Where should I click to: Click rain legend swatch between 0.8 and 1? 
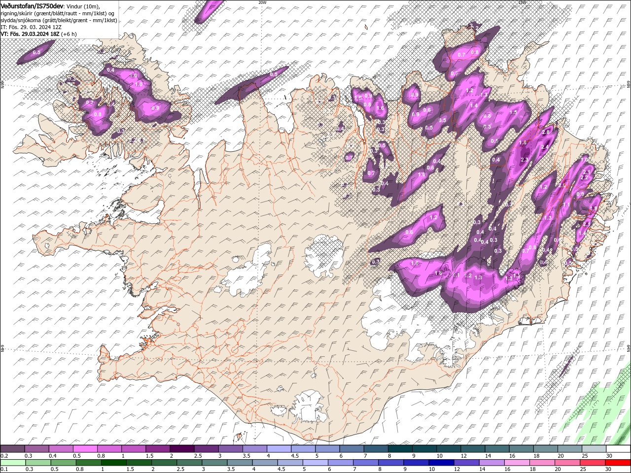(x=88, y=462)
